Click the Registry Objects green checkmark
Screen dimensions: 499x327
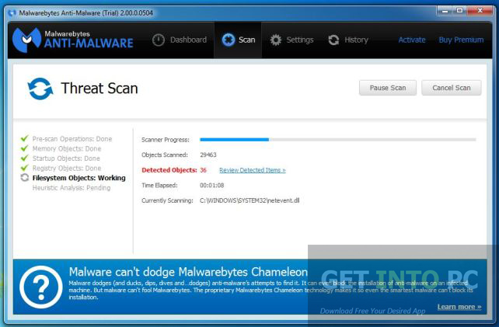[x=25, y=168]
